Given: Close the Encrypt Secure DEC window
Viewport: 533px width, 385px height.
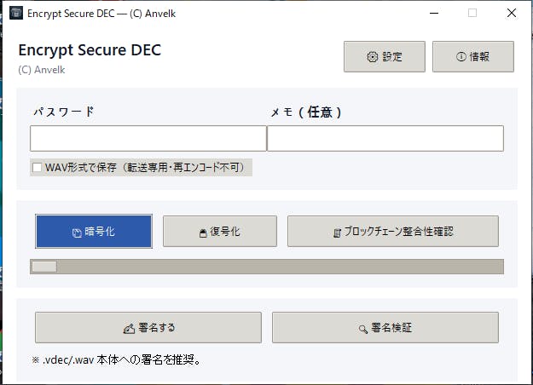Looking at the screenshot, I should (512, 14).
